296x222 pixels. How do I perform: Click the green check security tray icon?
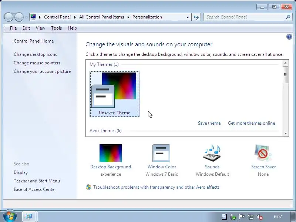233,217
